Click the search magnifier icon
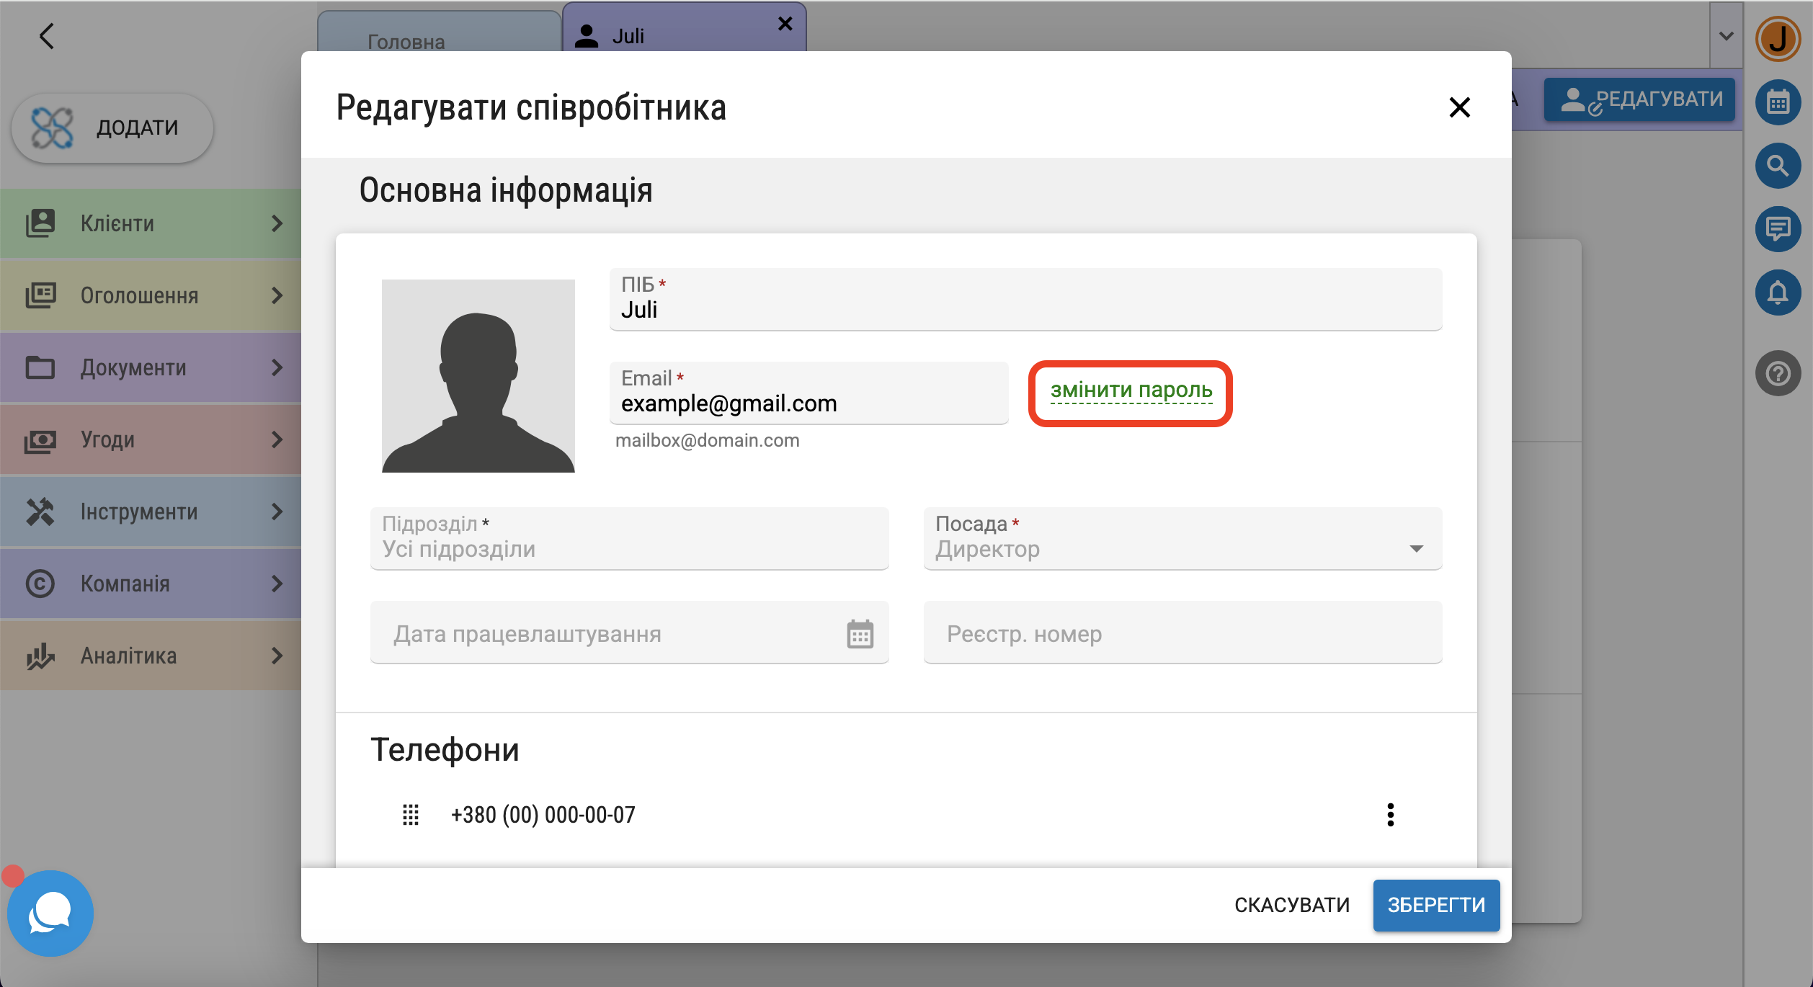Image resolution: width=1813 pixels, height=987 pixels. pos(1778,166)
